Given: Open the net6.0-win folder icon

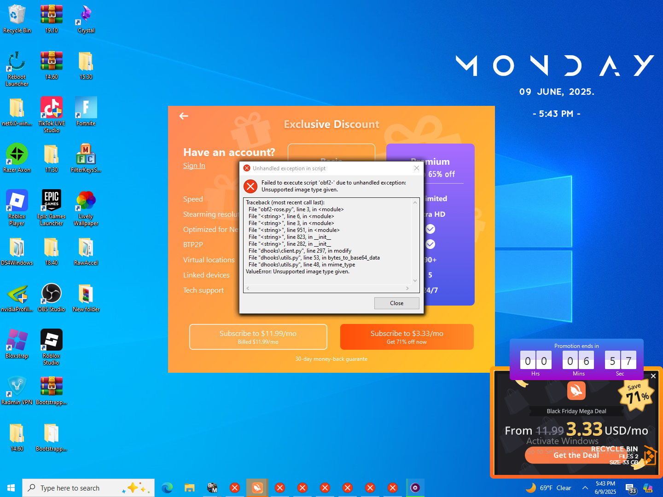Looking at the screenshot, I should point(17,112).
